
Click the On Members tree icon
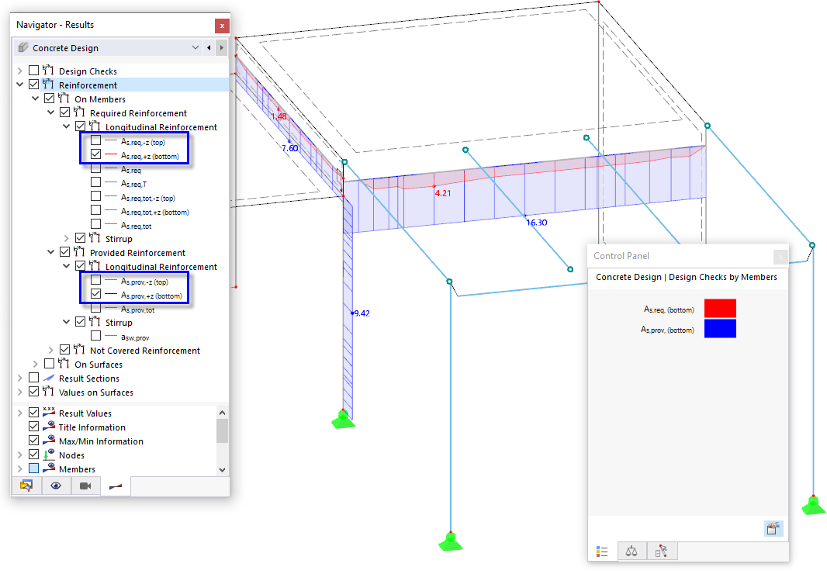tap(64, 99)
